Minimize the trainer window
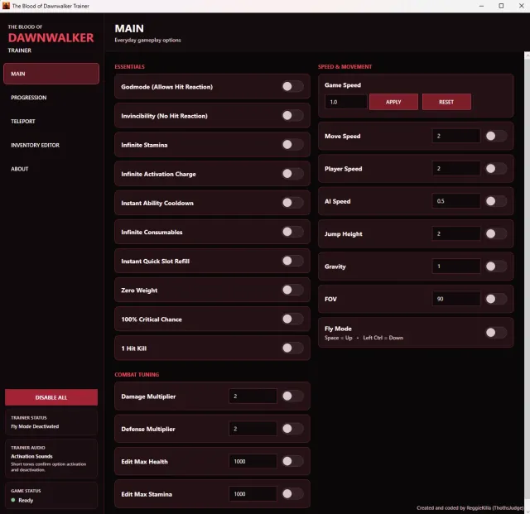530x514 pixels. click(481, 6)
